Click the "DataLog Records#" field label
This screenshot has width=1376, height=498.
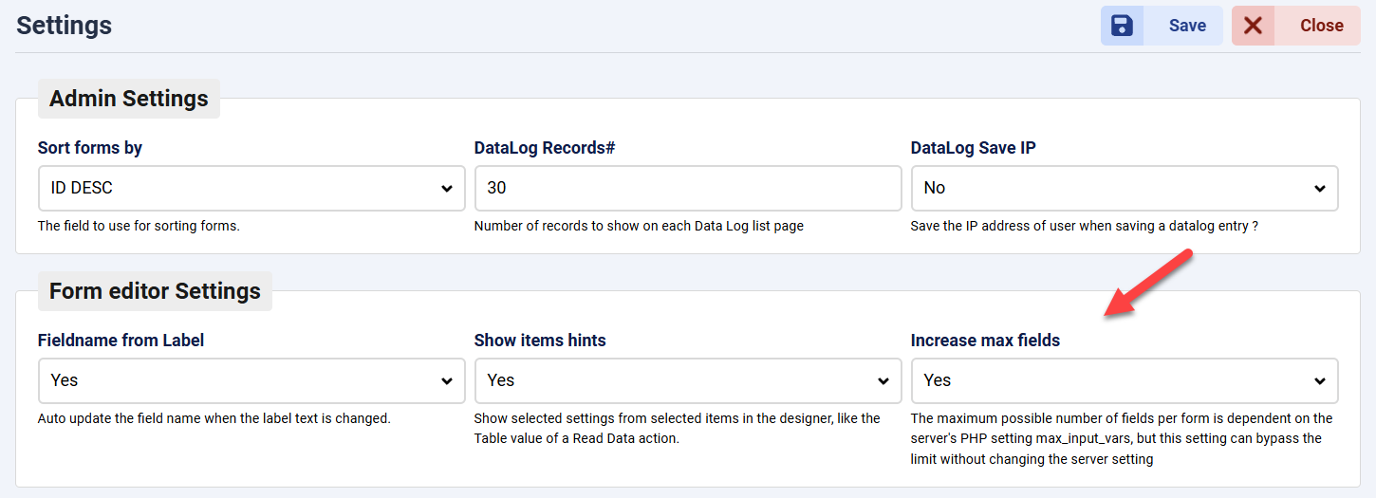(x=545, y=148)
